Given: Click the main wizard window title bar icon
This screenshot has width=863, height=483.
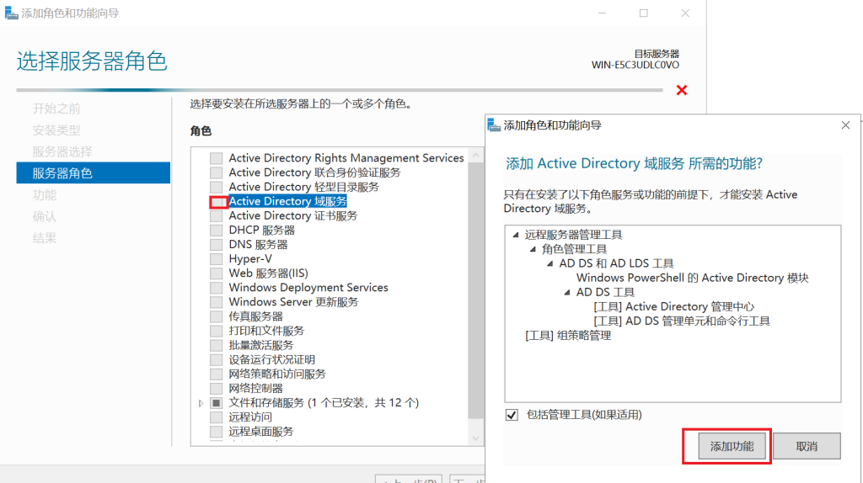Looking at the screenshot, I should coord(10,13).
